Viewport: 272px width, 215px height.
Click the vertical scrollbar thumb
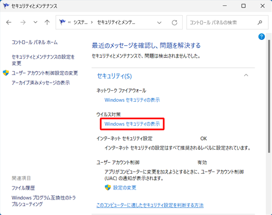point(269,96)
